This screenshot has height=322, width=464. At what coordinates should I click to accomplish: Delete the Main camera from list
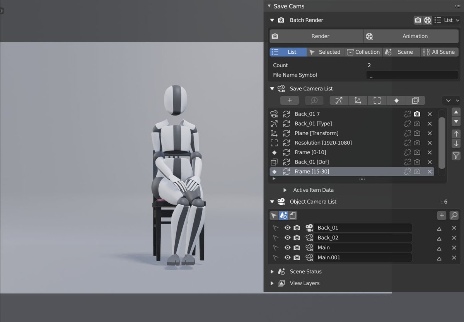pos(454,248)
